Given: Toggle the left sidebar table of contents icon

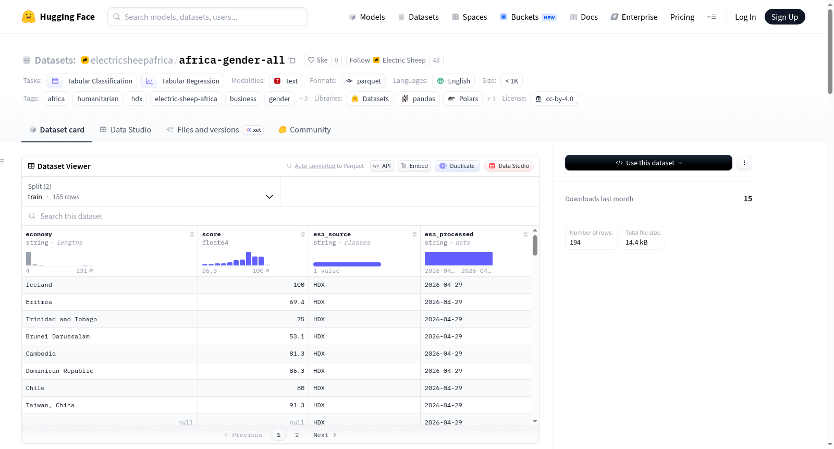Looking at the screenshot, I should 3,161.
